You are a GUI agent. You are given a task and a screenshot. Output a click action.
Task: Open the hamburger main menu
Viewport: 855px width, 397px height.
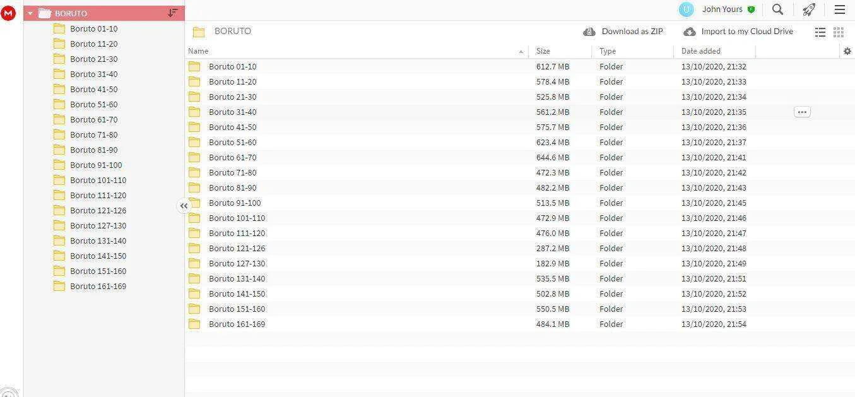click(x=839, y=9)
